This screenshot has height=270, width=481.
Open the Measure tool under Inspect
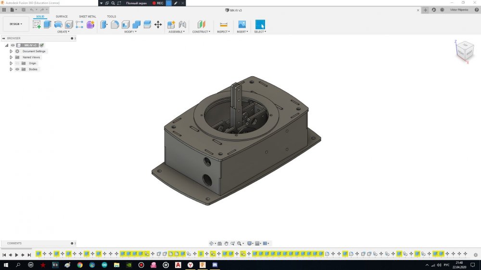point(223,24)
